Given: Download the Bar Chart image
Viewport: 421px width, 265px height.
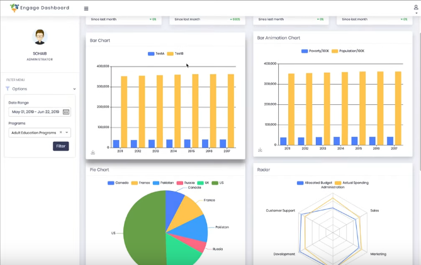Looking at the screenshot, I should coord(93,153).
